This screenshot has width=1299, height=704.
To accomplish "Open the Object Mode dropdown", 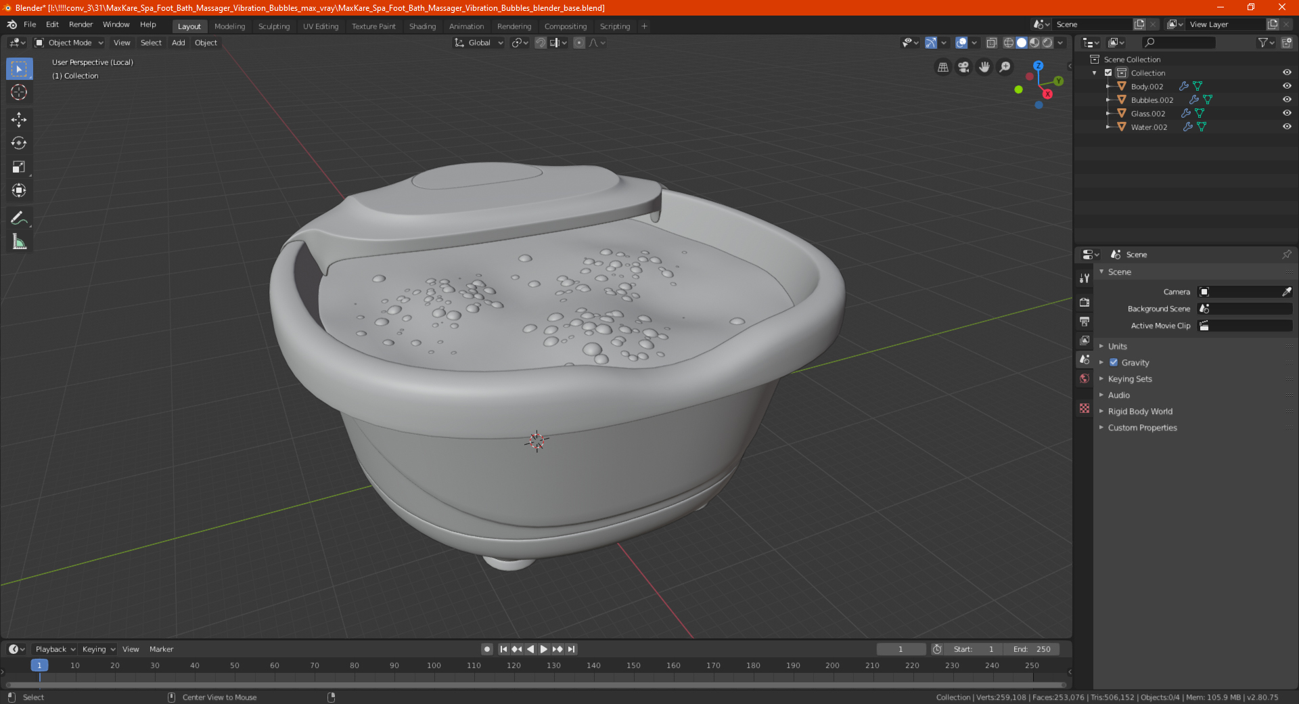I will [69, 43].
